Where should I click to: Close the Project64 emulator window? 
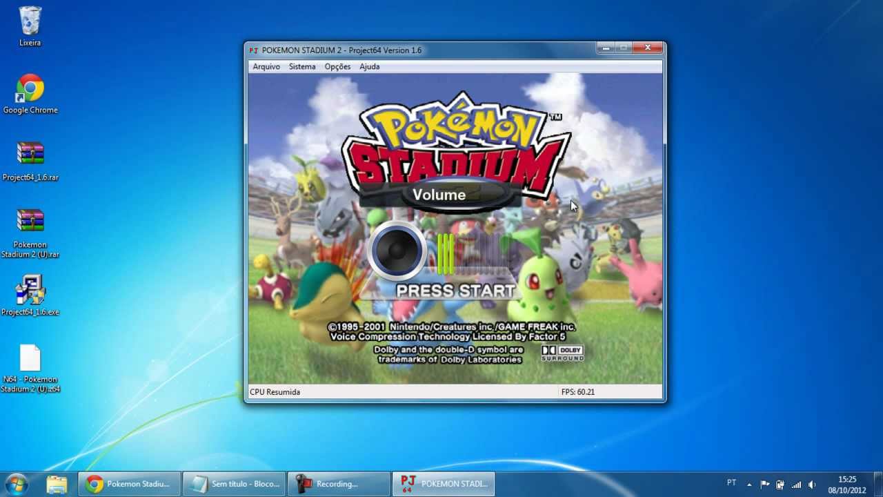[x=648, y=48]
